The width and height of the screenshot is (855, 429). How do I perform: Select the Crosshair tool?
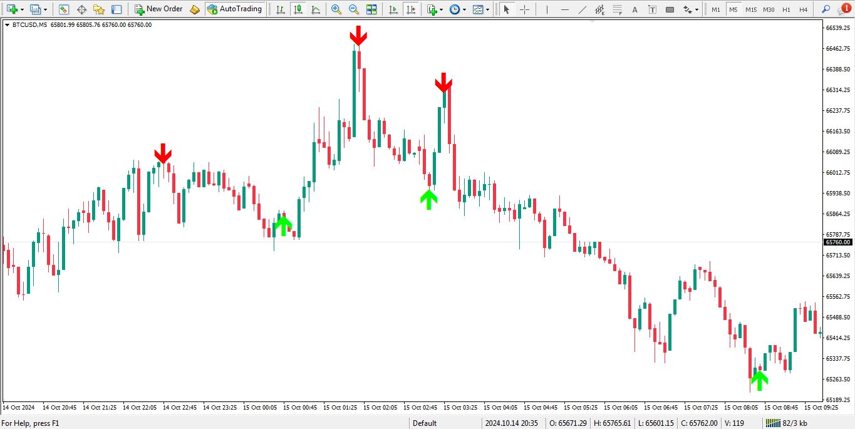[x=524, y=9]
